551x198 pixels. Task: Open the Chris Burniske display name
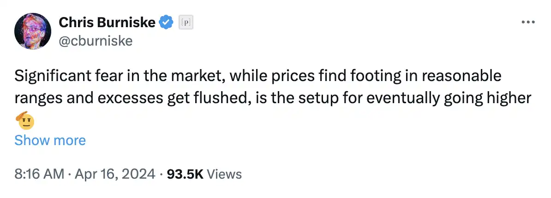coord(107,22)
